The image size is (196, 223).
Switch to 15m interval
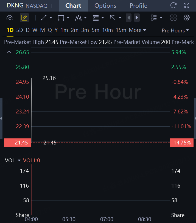[x=121, y=30]
